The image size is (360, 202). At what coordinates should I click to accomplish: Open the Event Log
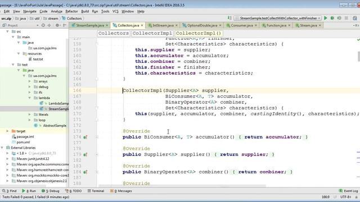(x=348, y=191)
